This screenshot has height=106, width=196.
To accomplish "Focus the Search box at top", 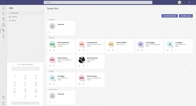I will pyautogui.click(x=98, y=2).
